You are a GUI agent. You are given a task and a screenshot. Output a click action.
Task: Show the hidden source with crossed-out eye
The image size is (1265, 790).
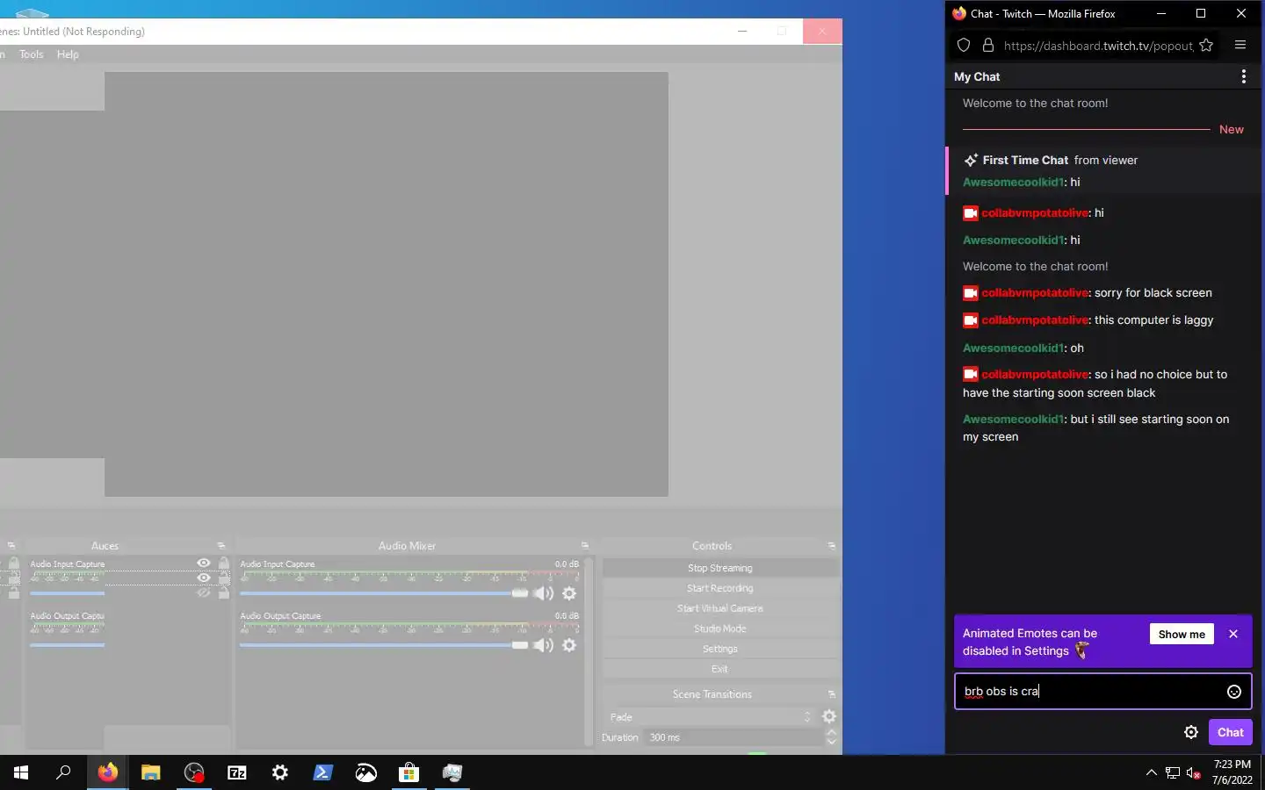click(204, 593)
